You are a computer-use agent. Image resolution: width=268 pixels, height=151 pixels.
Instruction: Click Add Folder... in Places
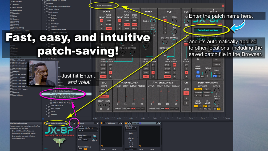(17, 95)
